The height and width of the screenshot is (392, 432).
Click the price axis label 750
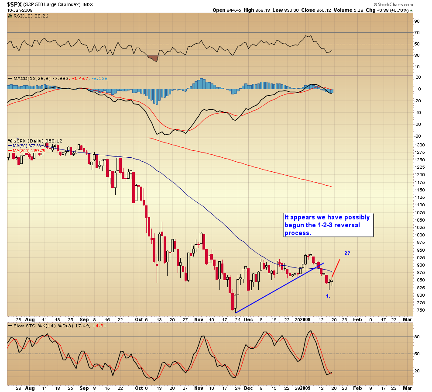pos(421,310)
